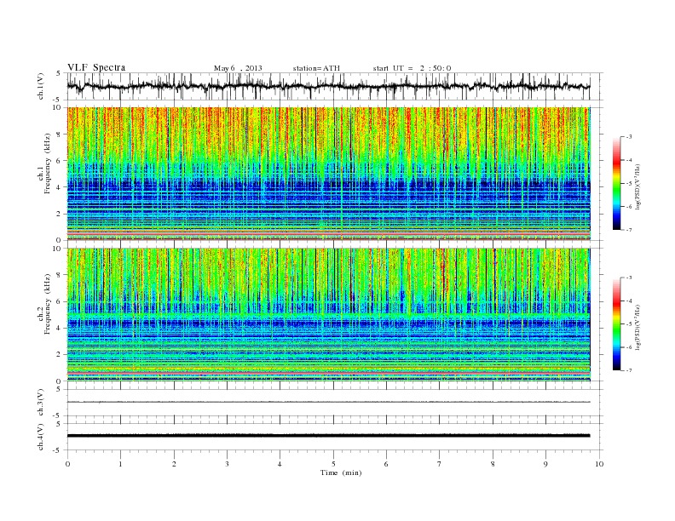675x521 pixels.
Task: Click time-axis tick label "5"
Action: point(333,464)
